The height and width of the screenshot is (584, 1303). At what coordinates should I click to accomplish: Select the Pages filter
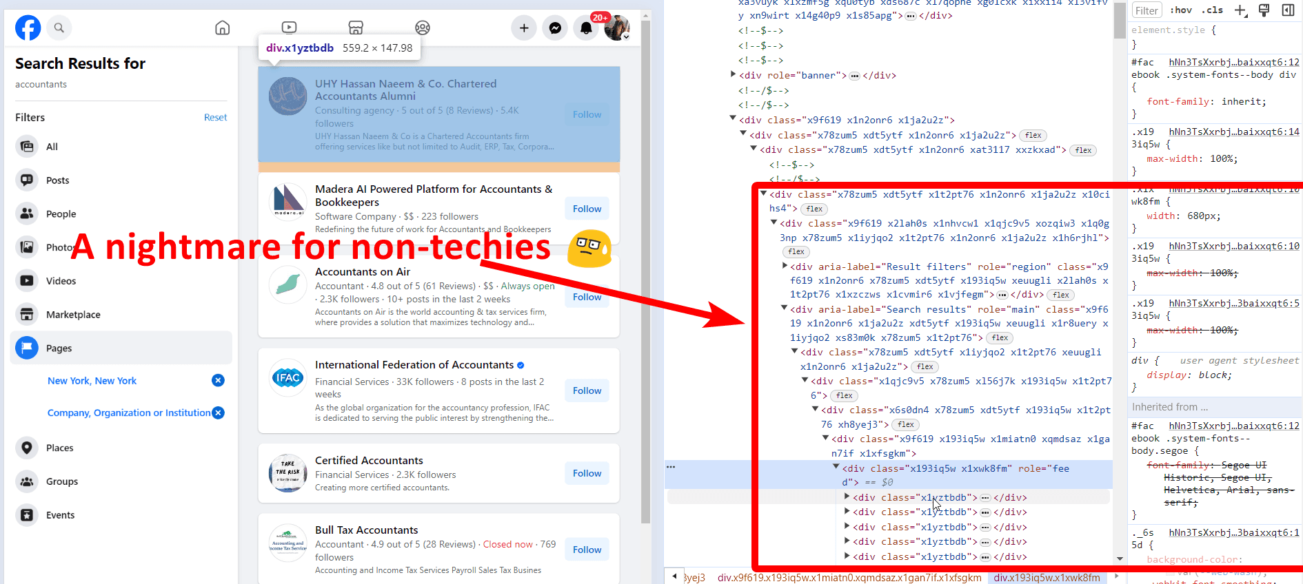pyautogui.click(x=121, y=348)
